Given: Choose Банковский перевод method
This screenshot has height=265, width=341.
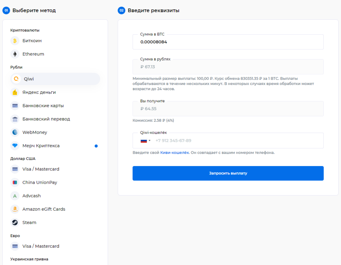Looking at the screenshot, I should (46, 119).
